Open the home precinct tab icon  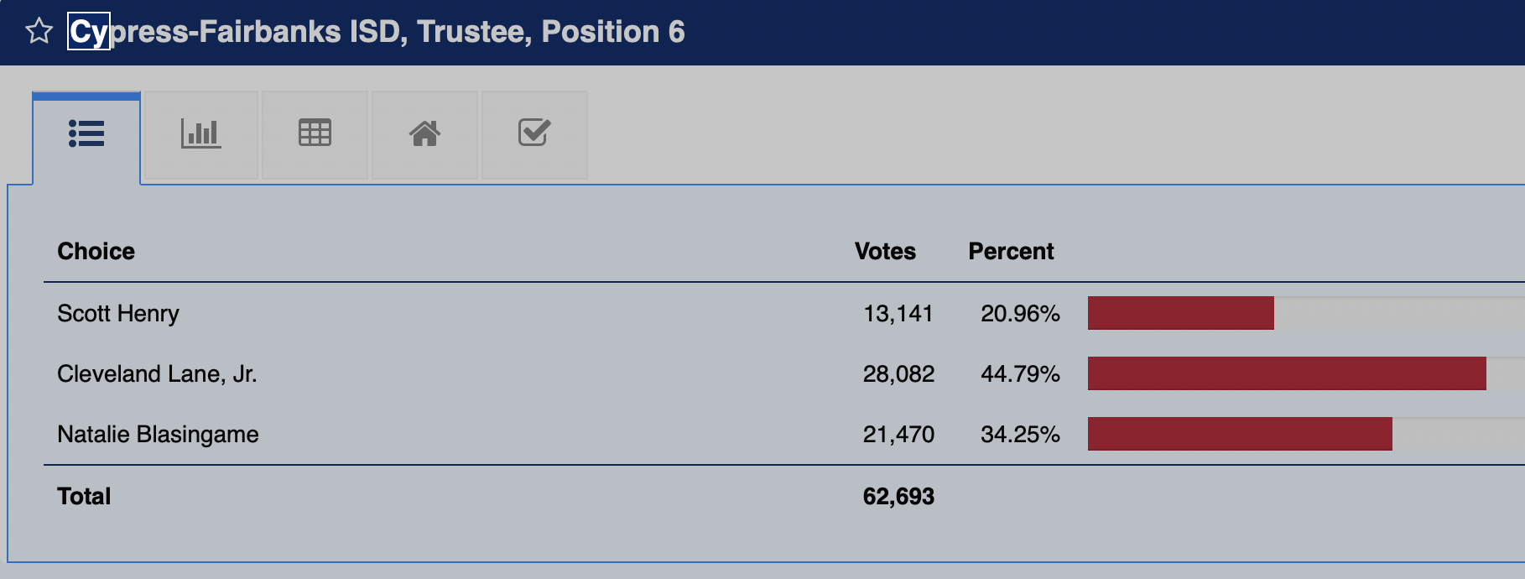424,133
